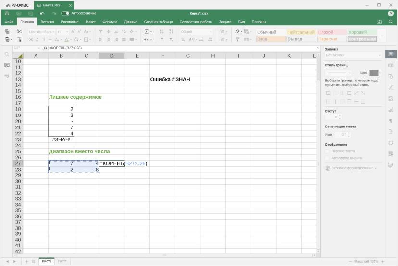Expand the formula bar with chevron

tap(318, 48)
